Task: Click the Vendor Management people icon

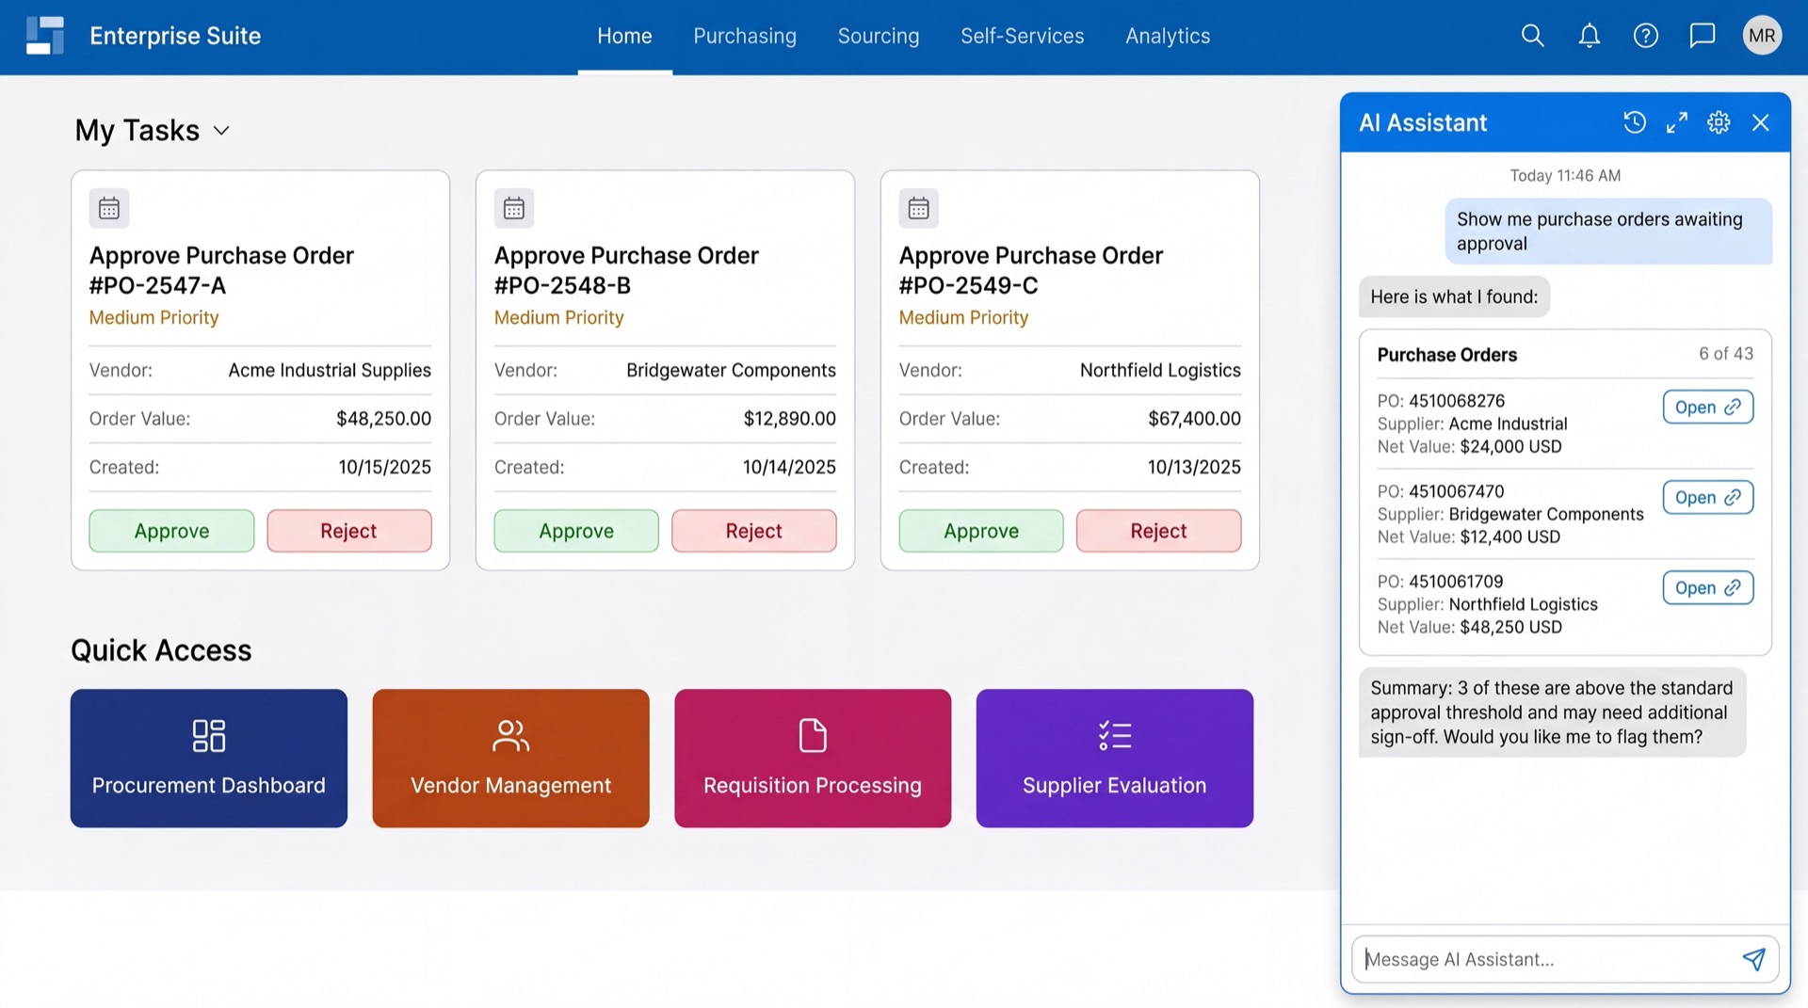Action: coord(510,736)
